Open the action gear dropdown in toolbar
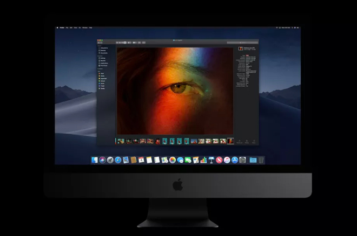 click(134, 43)
